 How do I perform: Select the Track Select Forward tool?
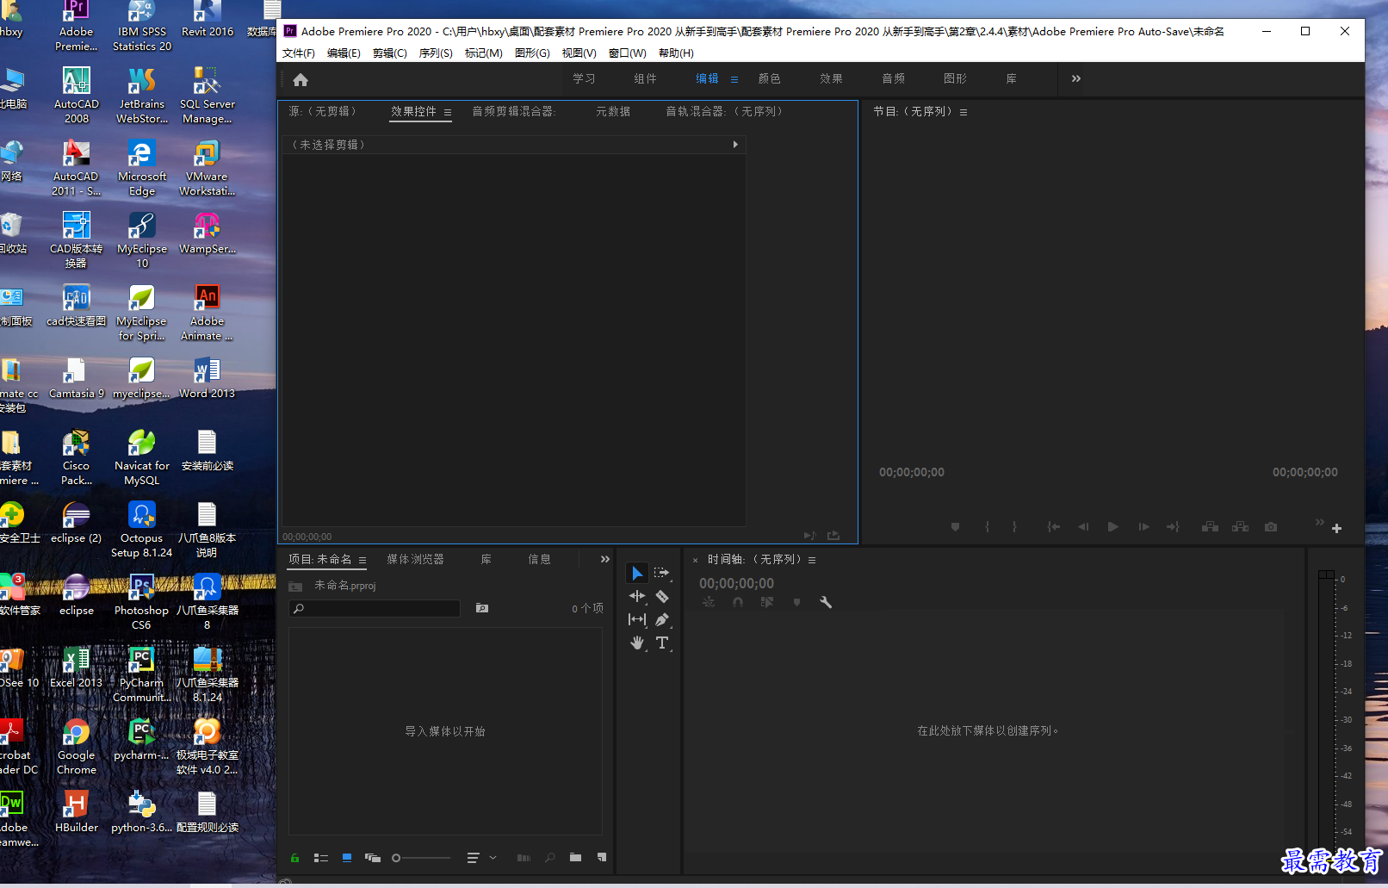[661, 573]
